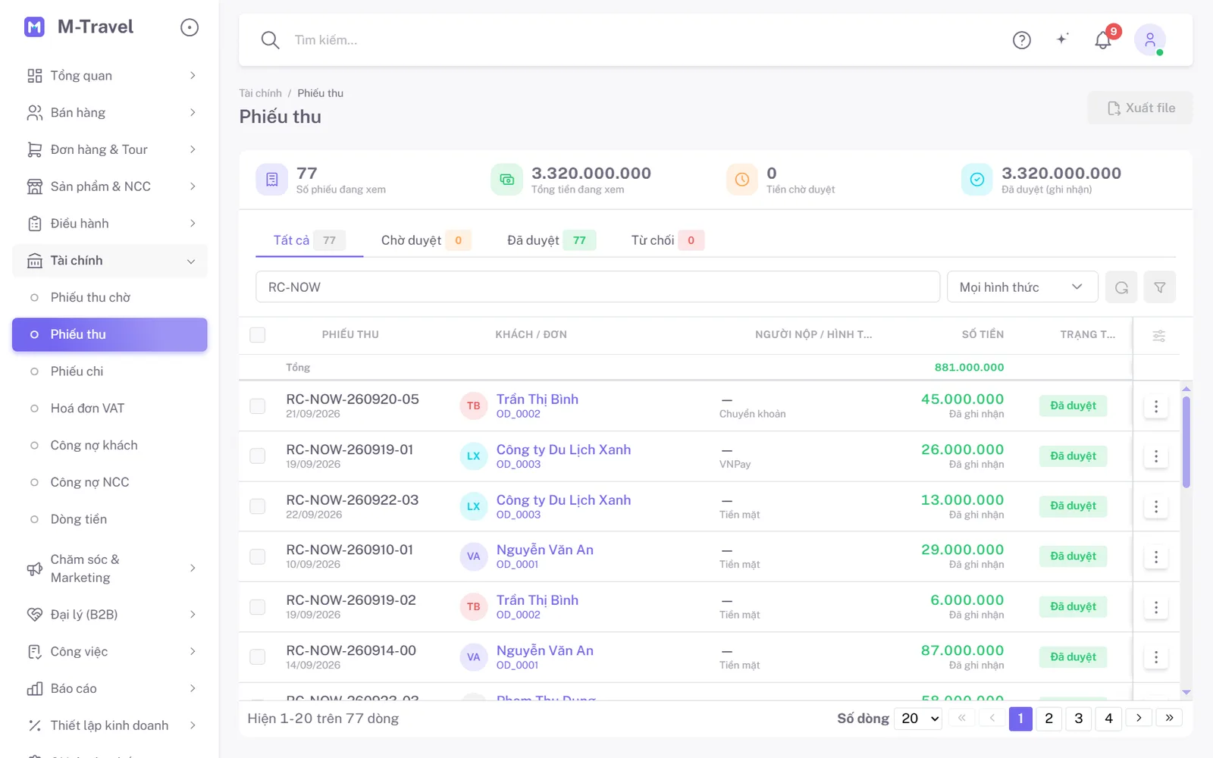
Task: Click the table scrollbar down arrow
Action: click(1186, 693)
